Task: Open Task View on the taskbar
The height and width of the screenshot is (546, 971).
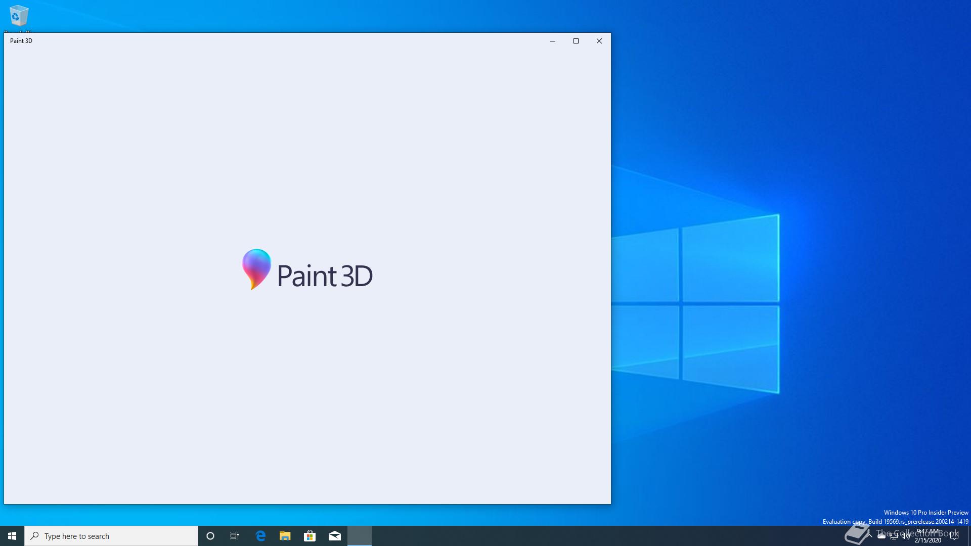Action: click(235, 536)
